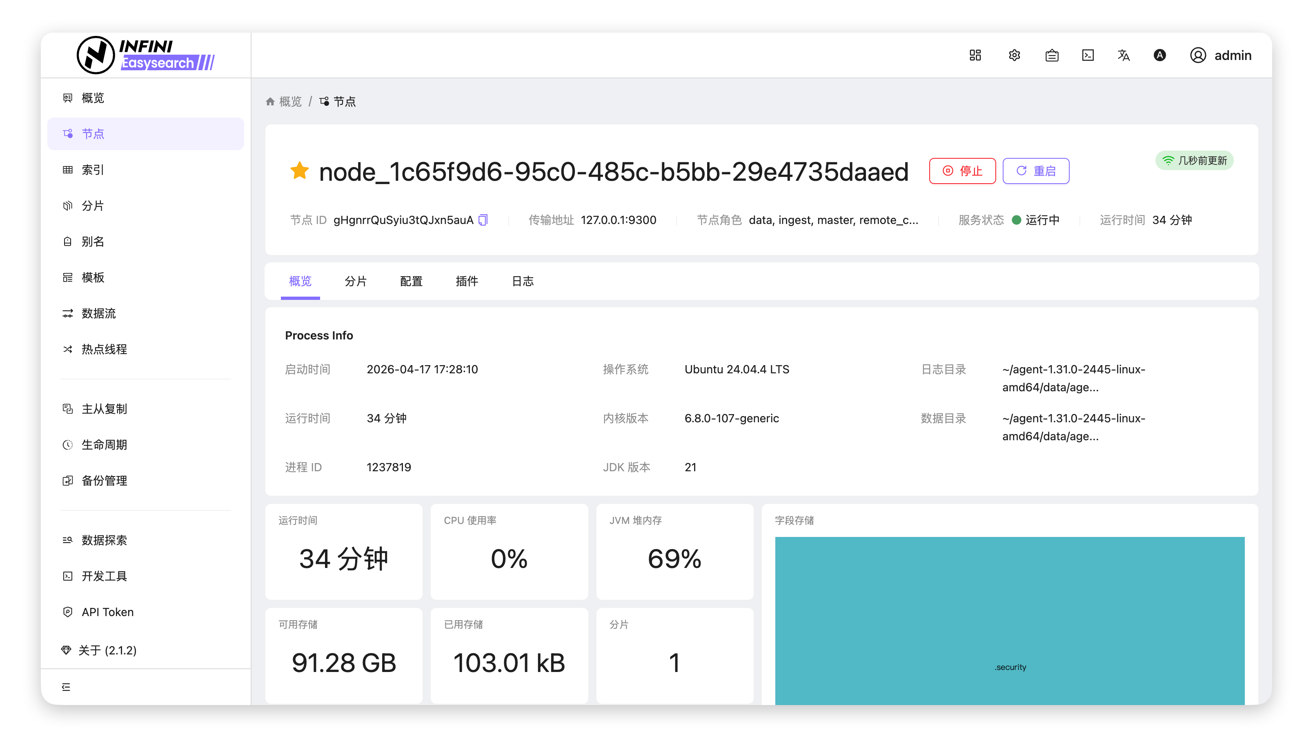
Task: Collapse the sidebar with bottom menu icon
Action: (x=66, y=687)
